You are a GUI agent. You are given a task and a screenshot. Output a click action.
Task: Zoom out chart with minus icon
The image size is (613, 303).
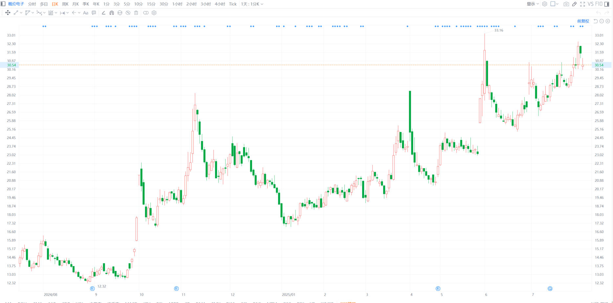click(602, 21)
